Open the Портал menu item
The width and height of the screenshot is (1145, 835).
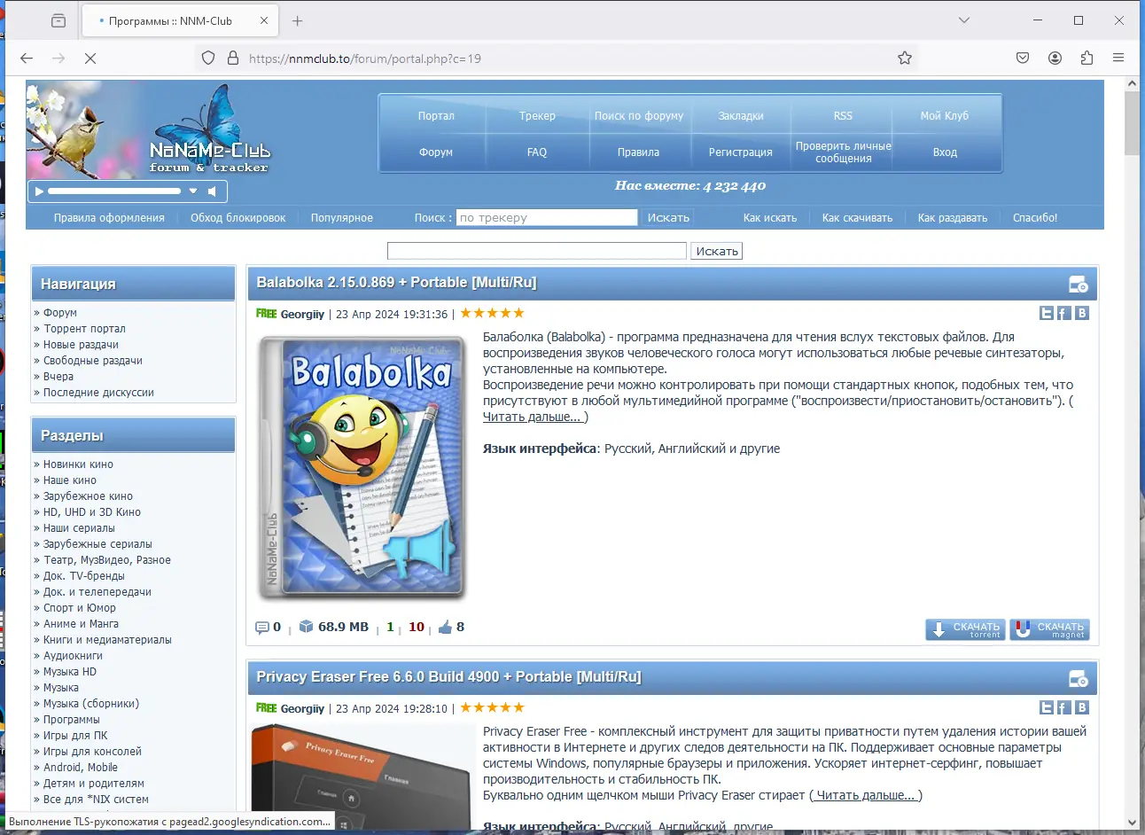tap(436, 116)
